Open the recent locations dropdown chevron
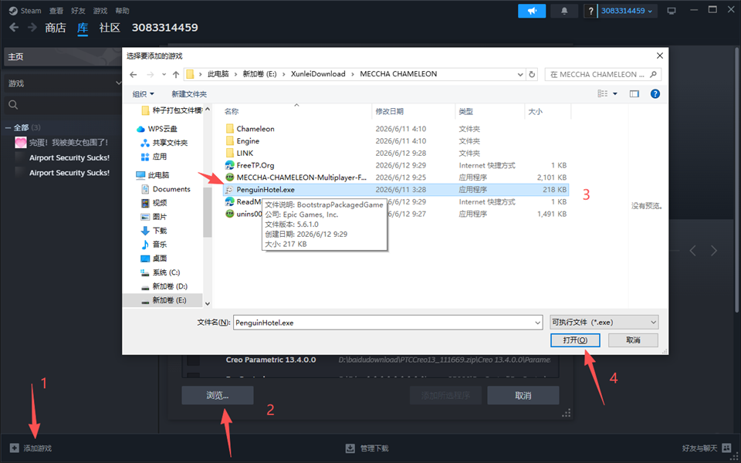Image resolution: width=741 pixels, height=463 pixels. [x=164, y=74]
